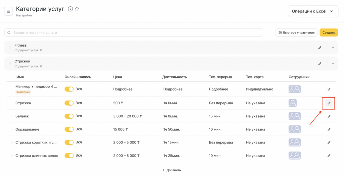
Task: Click pencil icon for Стрижка service
Action: pos(329,103)
